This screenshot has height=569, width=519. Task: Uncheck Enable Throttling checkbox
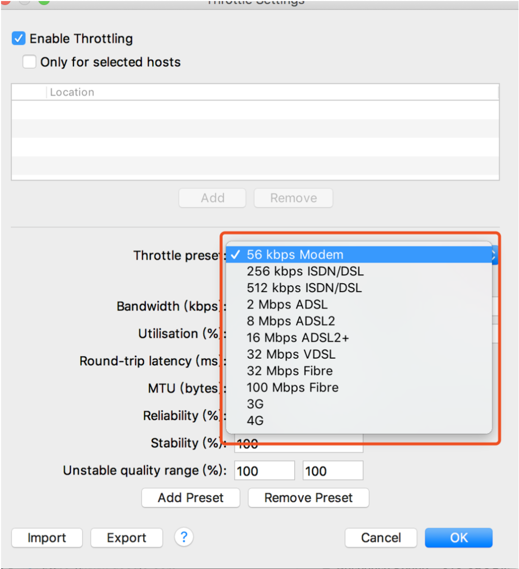point(19,39)
